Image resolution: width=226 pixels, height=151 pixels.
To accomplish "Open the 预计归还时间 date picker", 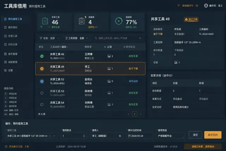I will (139, 136).
